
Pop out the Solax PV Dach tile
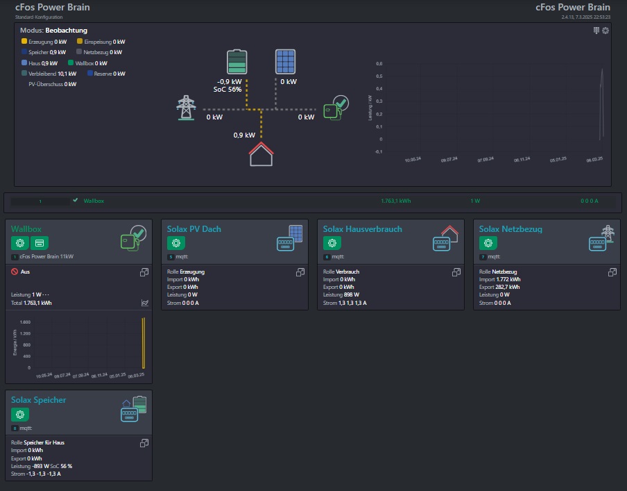click(300, 272)
